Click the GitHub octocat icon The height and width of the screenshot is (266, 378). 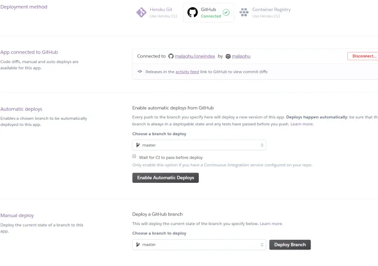click(192, 12)
